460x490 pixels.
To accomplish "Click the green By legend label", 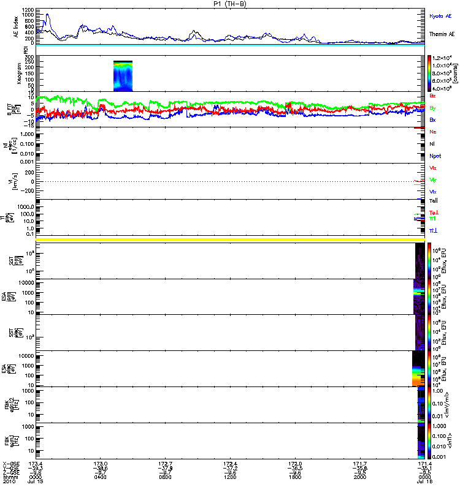I will click(x=432, y=108).
